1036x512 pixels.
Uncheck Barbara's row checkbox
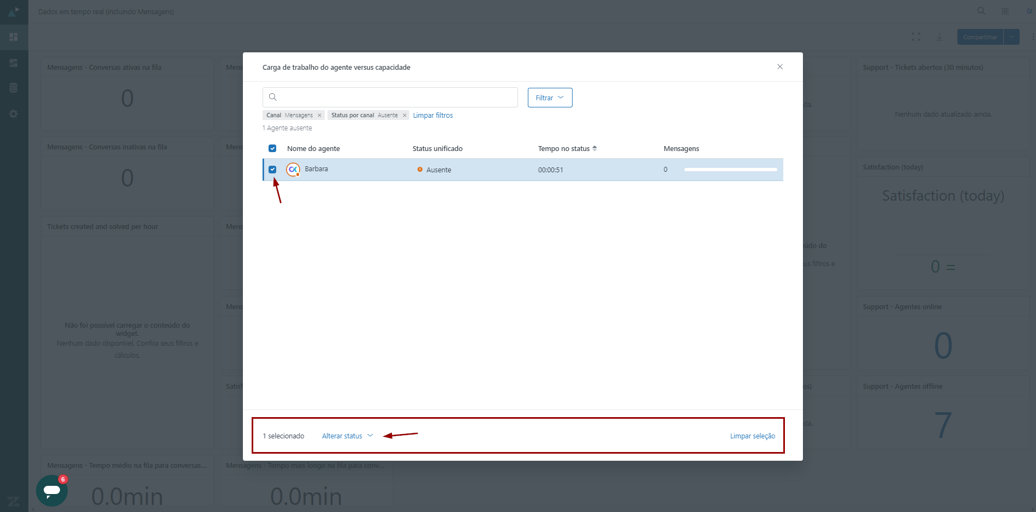coord(272,170)
